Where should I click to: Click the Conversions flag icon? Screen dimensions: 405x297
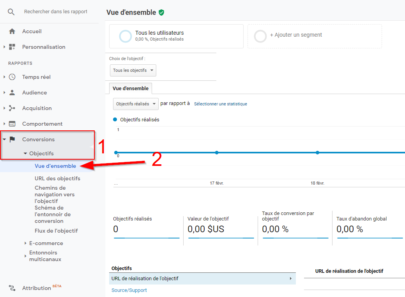coord(12,139)
